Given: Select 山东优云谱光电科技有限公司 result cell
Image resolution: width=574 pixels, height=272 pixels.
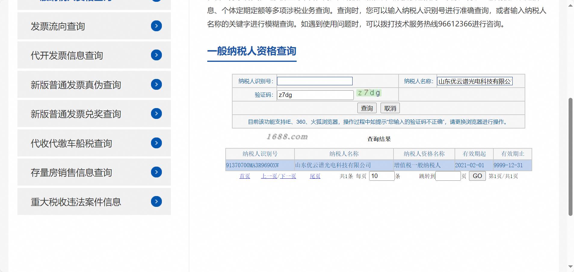Looking at the screenshot, I should click(x=344, y=165).
